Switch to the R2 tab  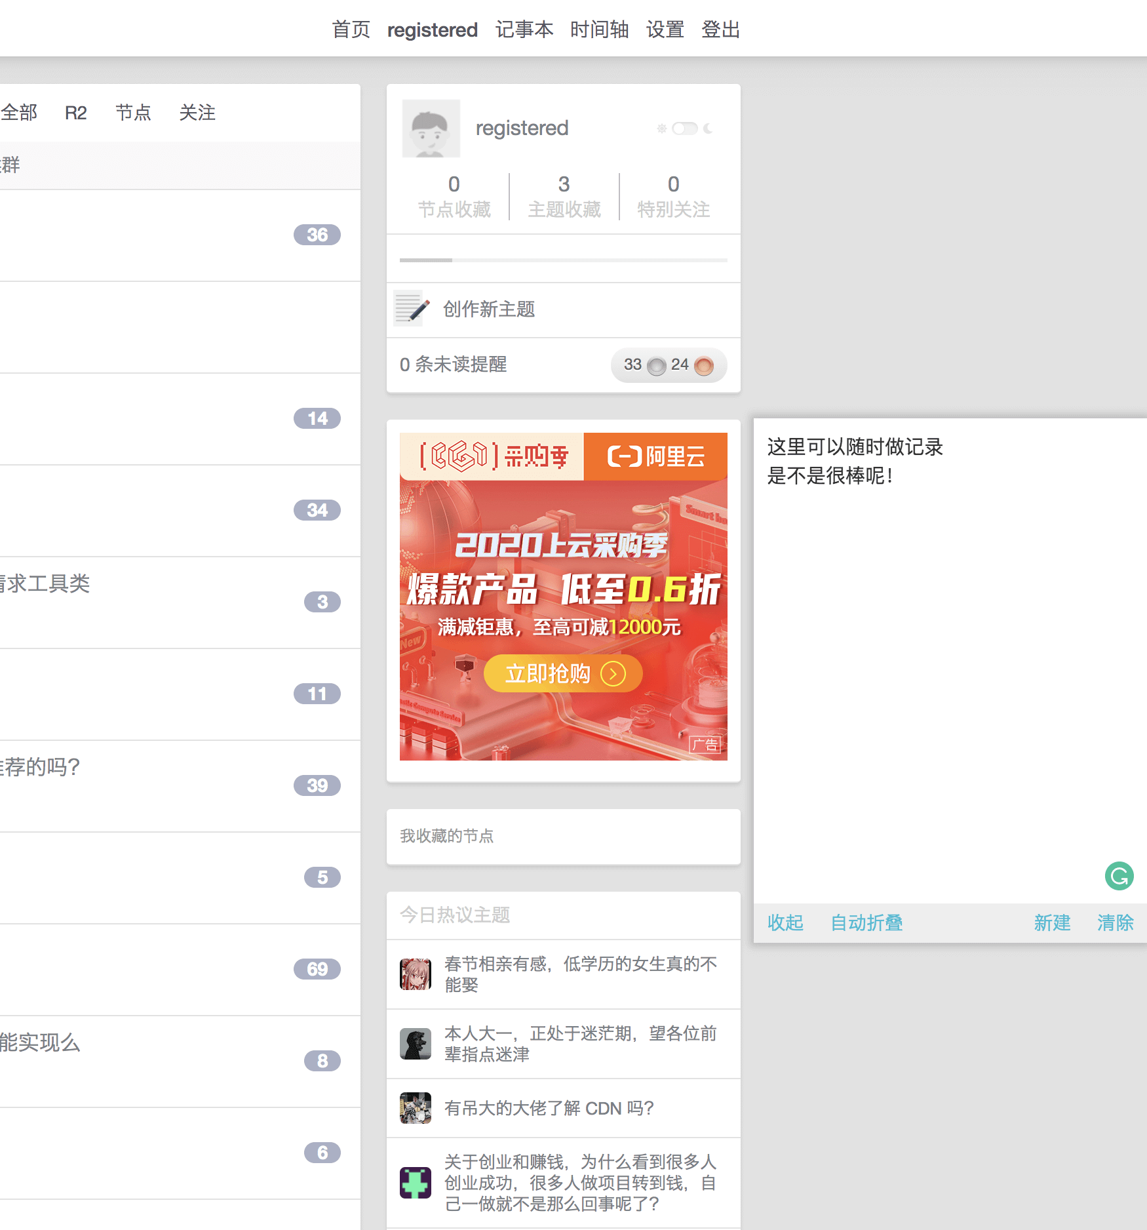76,113
